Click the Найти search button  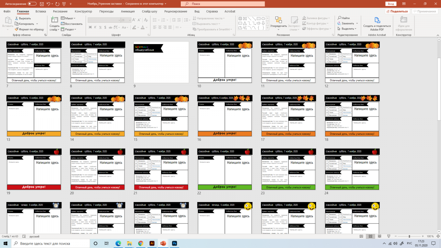343,18
